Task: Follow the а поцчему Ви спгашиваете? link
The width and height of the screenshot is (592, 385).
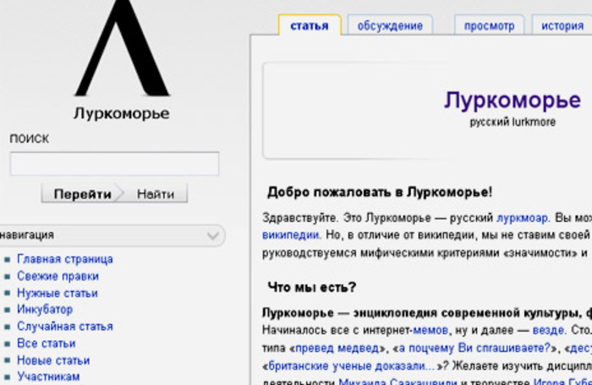Action: click(474, 348)
